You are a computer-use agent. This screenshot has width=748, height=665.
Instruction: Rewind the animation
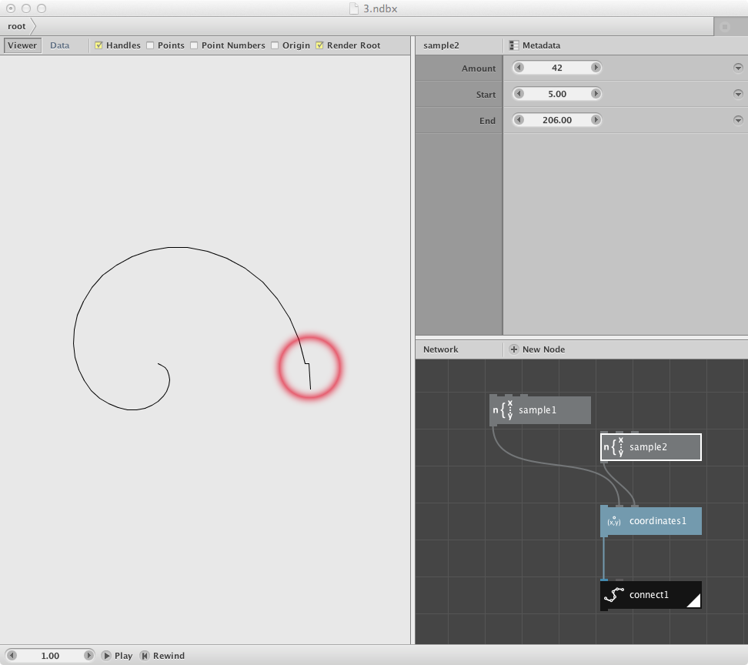(162, 656)
